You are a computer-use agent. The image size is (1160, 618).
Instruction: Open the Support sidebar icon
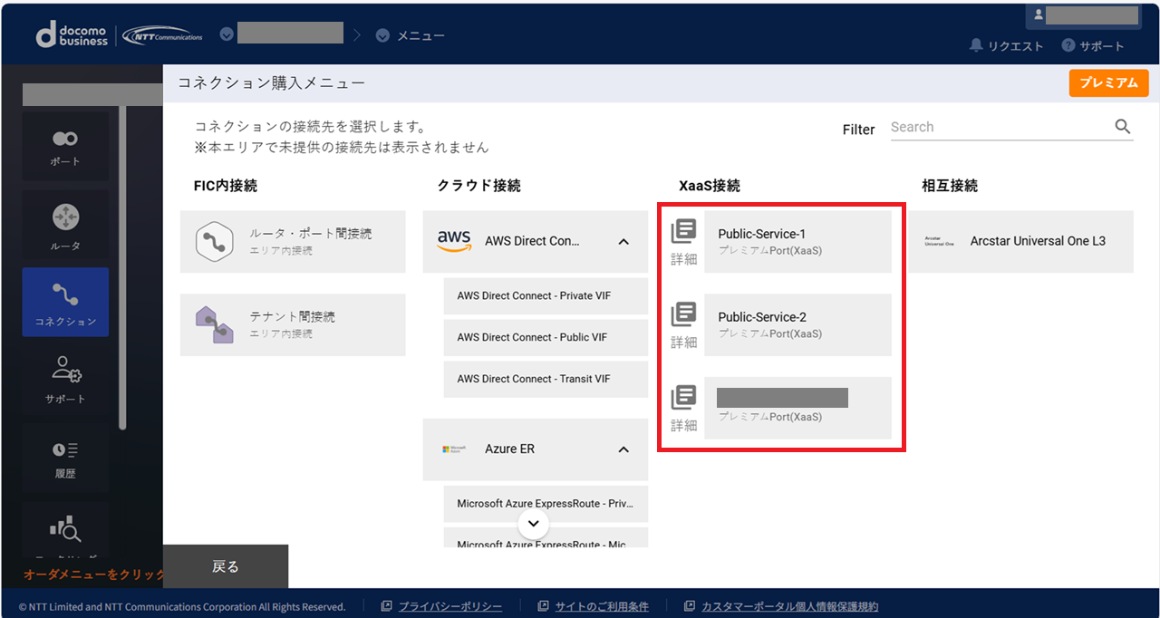(x=65, y=379)
